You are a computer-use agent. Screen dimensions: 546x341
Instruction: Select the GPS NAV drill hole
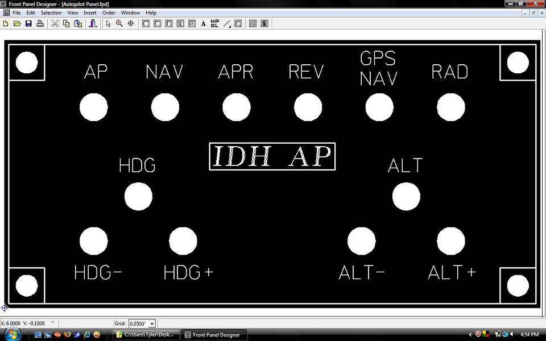[379, 107]
